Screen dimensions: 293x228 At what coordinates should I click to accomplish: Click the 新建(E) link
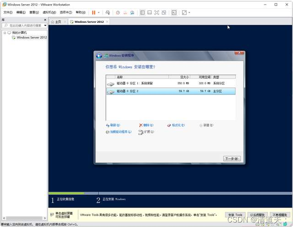click(x=206, y=125)
